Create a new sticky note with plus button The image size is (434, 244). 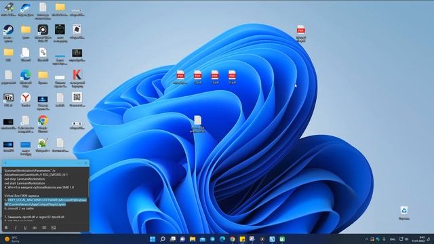click(5, 163)
